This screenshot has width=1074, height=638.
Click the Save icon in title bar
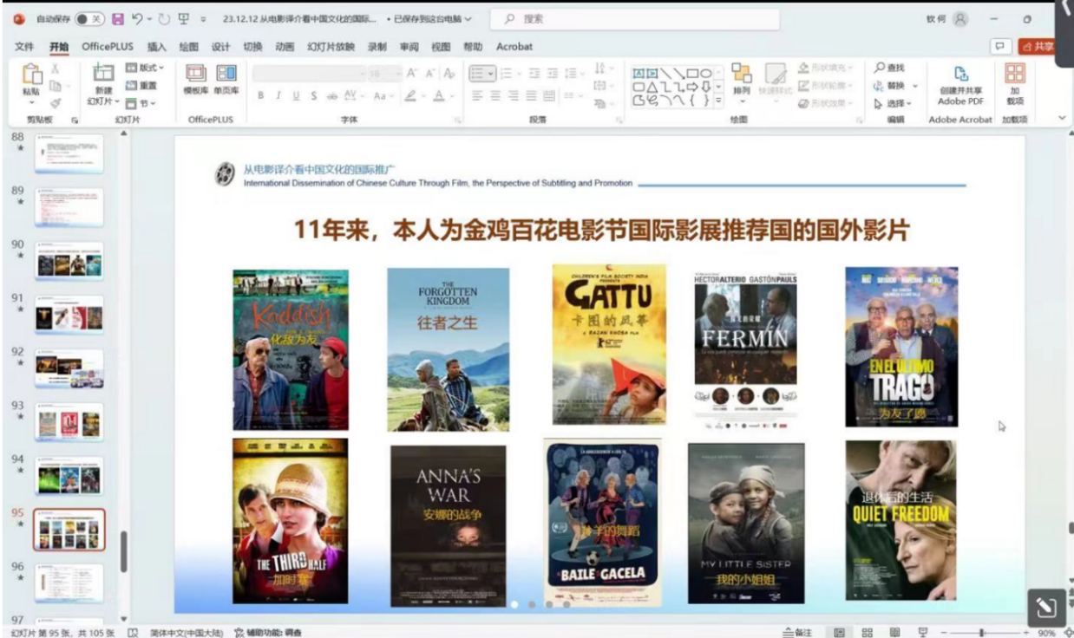[x=118, y=18]
